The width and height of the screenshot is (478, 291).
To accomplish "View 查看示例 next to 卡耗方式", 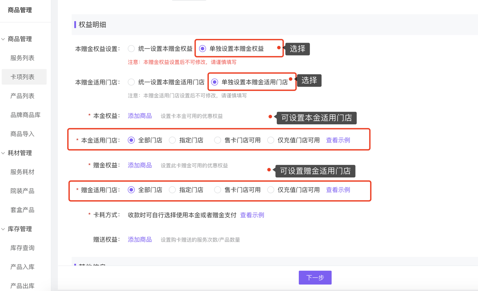I will (x=252, y=215).
